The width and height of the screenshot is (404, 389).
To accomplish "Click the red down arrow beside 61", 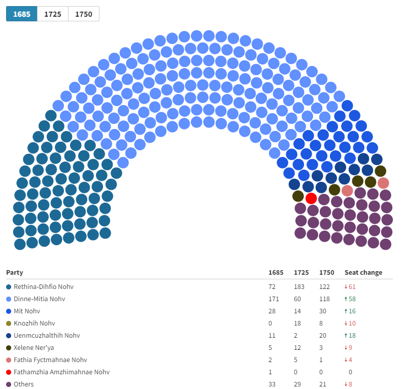I will pos(346,287).
